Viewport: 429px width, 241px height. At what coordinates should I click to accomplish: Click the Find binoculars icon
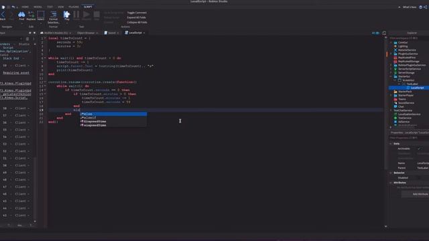(x=21, y=15)
